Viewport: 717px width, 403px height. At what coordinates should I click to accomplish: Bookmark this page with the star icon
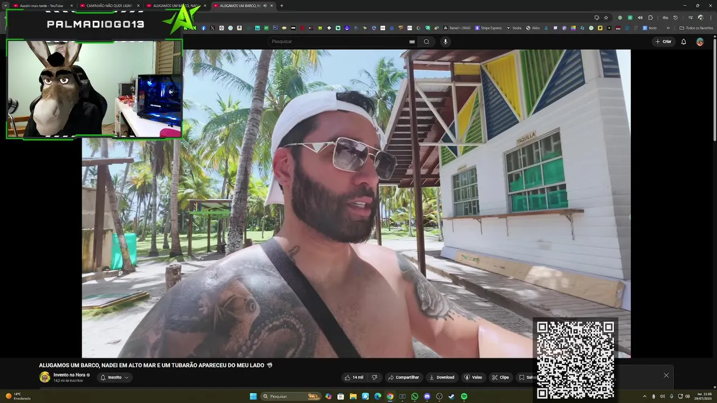(606, 17)
